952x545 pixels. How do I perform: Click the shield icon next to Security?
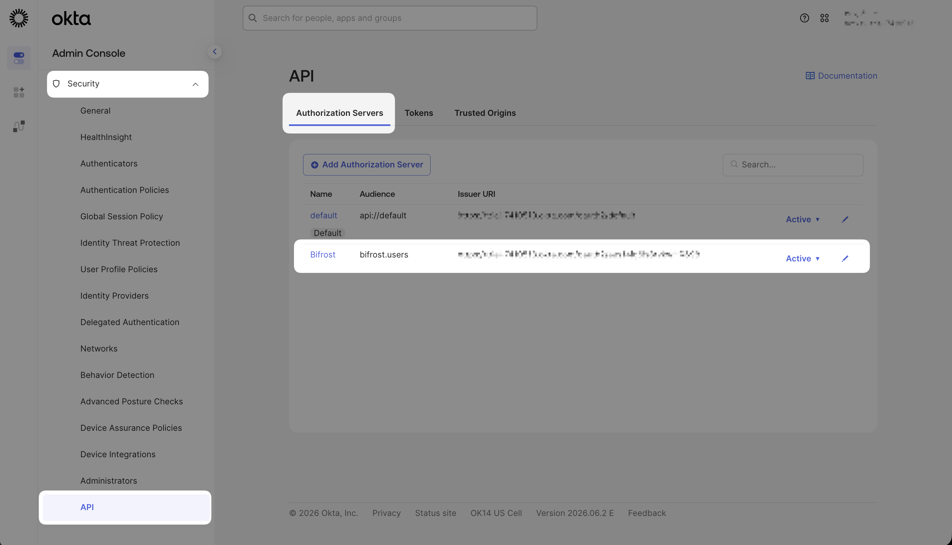(x=56, y=84)
